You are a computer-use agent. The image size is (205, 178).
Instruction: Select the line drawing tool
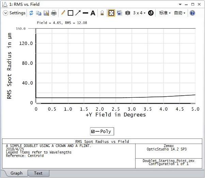click(85, 13)
